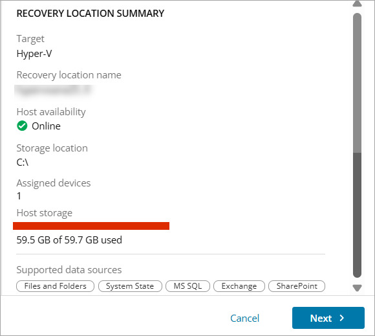Click the green Online status checkmark icon

tap(22, 126)
